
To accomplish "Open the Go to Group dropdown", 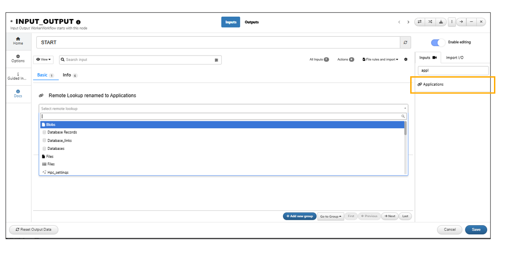I will click(x=331, y=216).
